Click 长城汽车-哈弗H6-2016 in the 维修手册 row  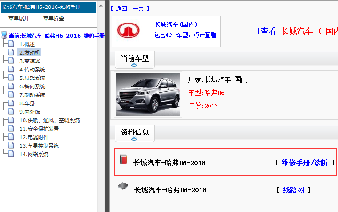(169, 163)
